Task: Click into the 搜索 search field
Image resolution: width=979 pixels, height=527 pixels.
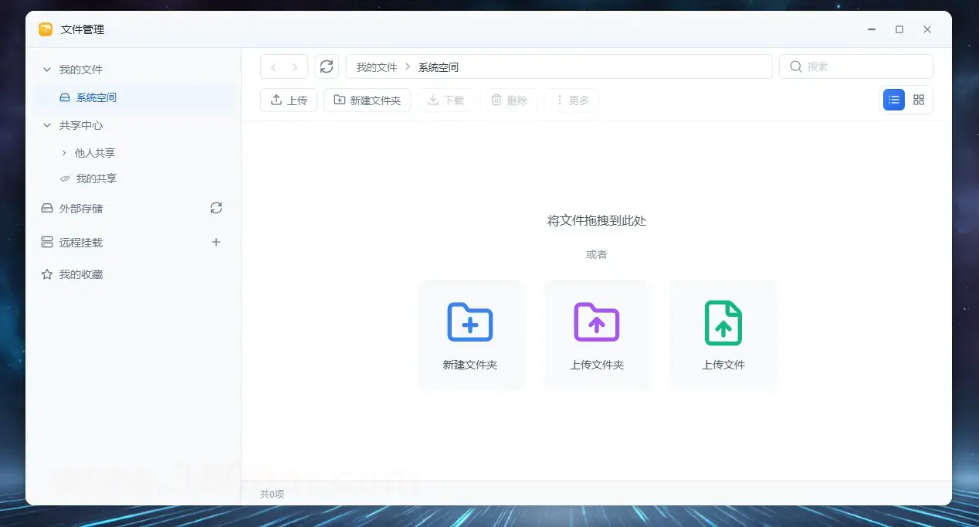Action: click(x=865, y=67)
